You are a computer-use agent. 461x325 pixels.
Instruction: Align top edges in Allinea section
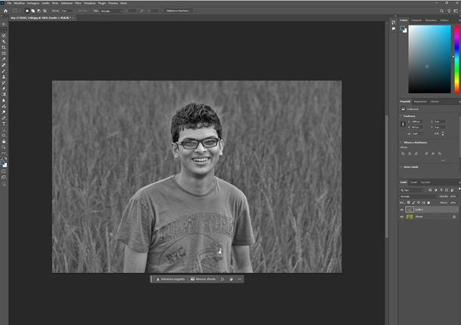click(426, 153)
